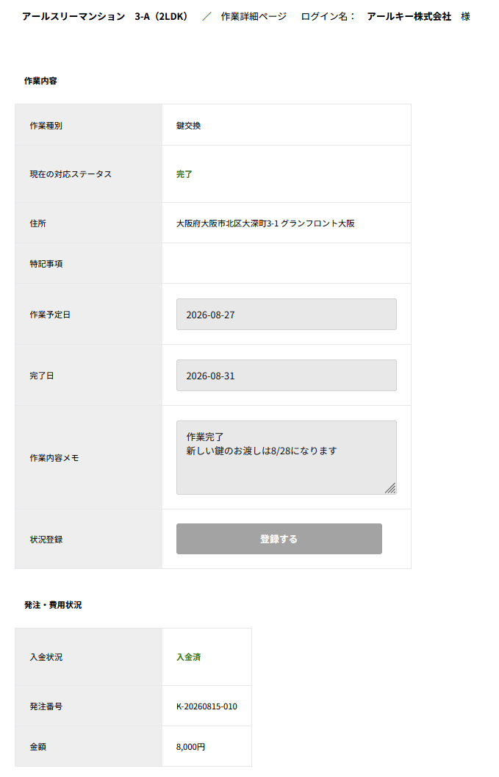
Task: Click the 現在の対応ステータス label
Action: pyautogui.click(x=71, y=174)
